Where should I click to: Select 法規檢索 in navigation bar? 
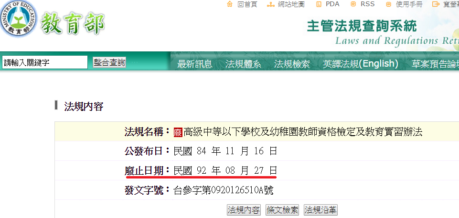point(292,64)
